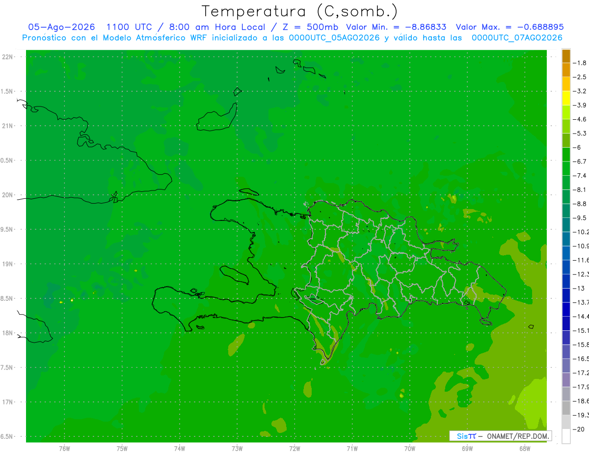Viewport: 589px width, 455px height.
Task: Pick the white swatch below -20
Action: click(566, 436)
